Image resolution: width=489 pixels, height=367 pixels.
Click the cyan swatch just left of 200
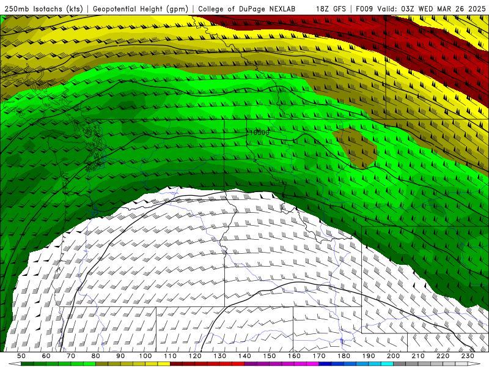pyautogui.click(x=388, y=364)
